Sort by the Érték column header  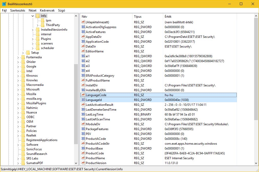(x=200, y=16)
